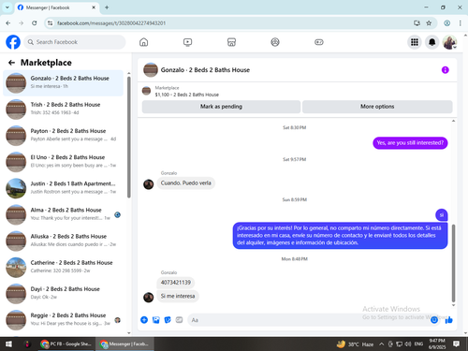Click the More options button
Viewport: 468px width, 351px height.
[x=377, y=107]
